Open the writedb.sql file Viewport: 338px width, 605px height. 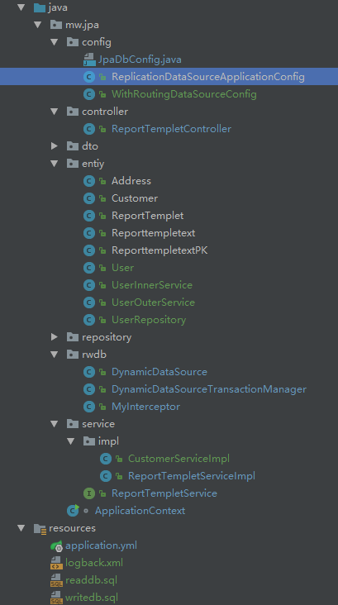(x=92, y=598)
